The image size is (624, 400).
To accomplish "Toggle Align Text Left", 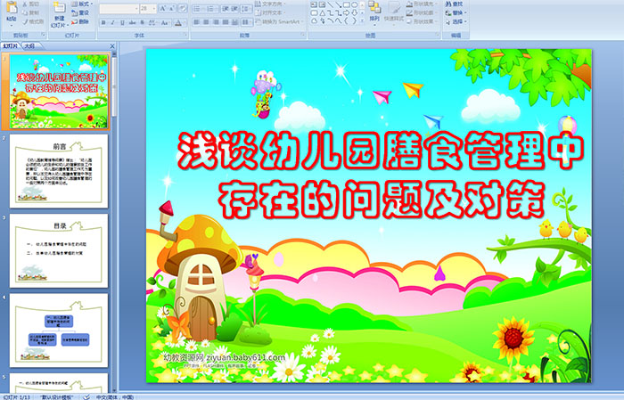I will [196, 22].
